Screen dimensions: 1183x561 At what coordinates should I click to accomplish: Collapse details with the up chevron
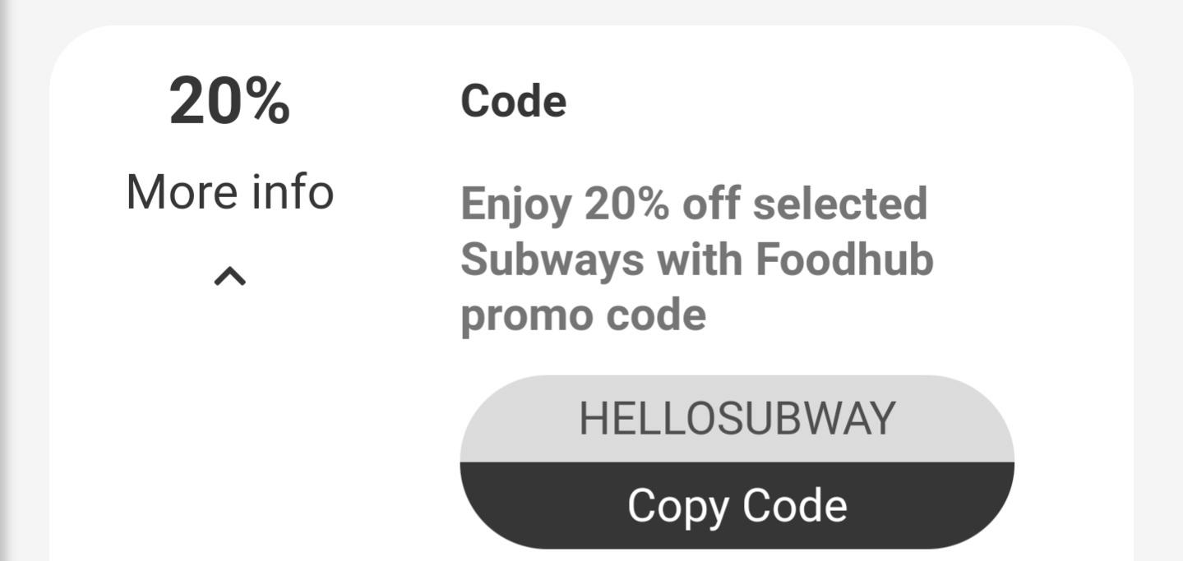[230, 277]
